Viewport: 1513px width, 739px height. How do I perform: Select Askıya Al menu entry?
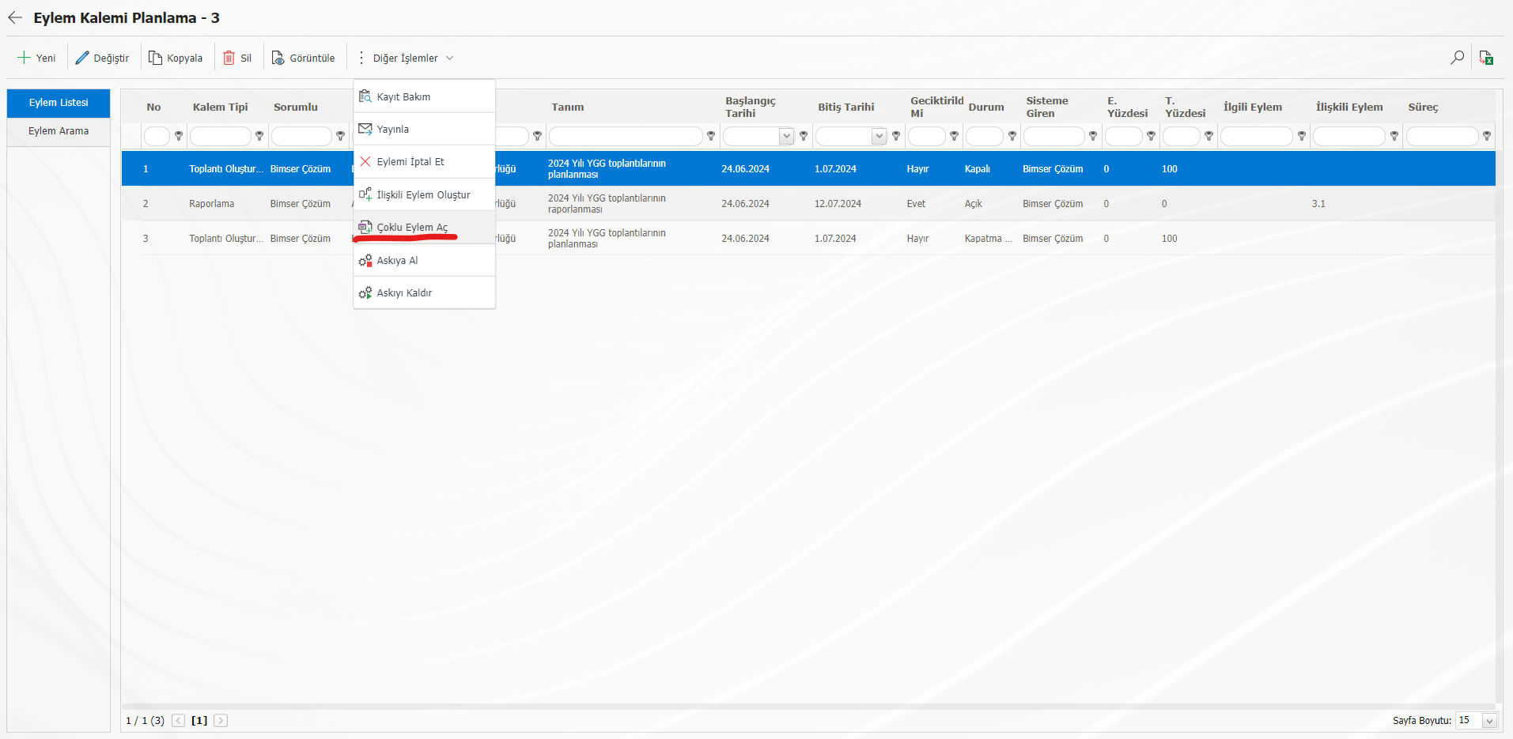point(425,260)
